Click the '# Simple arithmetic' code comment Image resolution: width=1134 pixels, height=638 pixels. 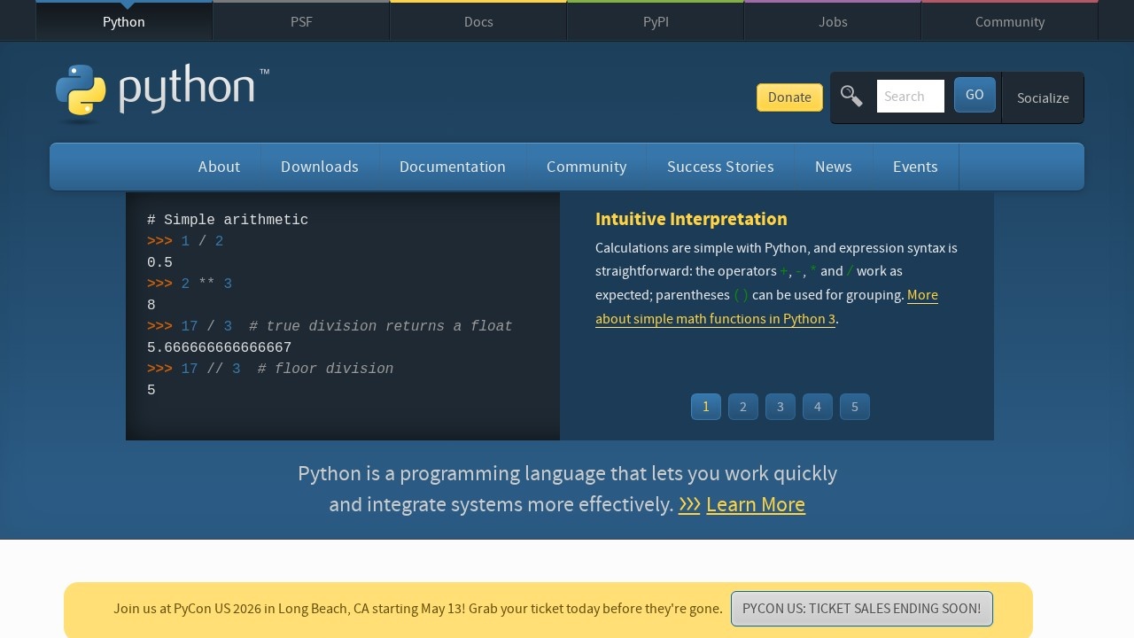(228, 220)
